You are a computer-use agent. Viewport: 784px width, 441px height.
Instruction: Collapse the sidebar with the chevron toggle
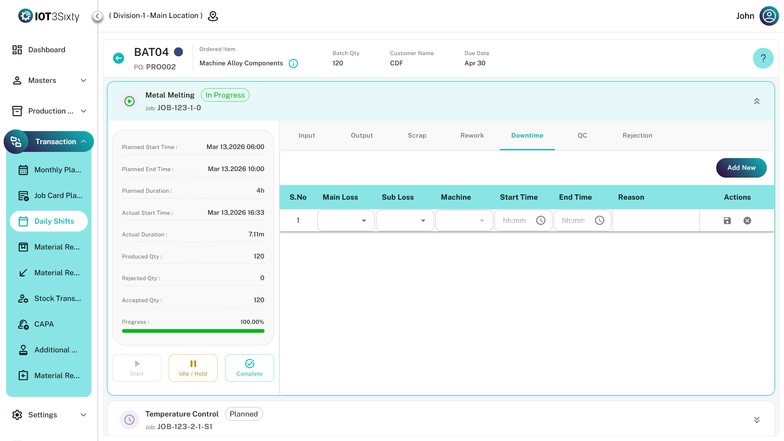[97, 16]
